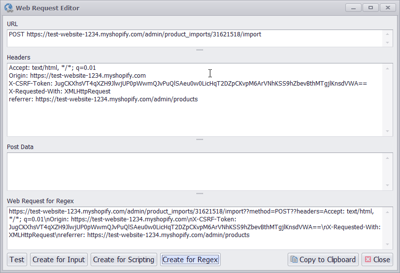The width and height of the screenshot is (400, 273).
Task: Click the Create for Scripting button
Action: pyautogui.click(x=124, y=260)
